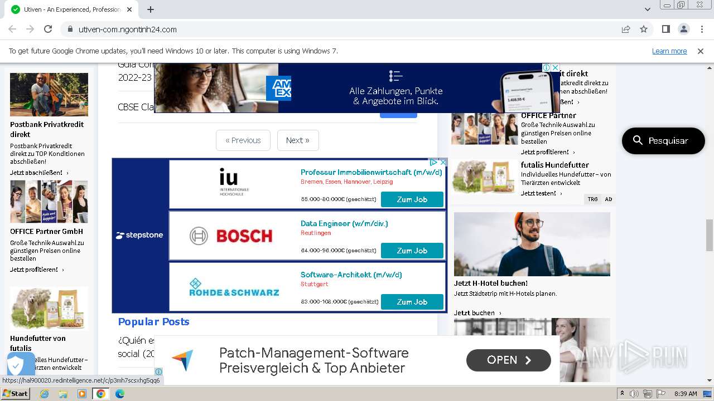Viewport: 714px width, 401px height.
Task: Open Windows Explorer folder from taskbar
Action: (x=63, y=394)
